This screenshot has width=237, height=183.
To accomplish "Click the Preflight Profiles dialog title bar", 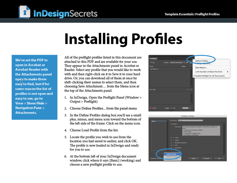I will (188, 116).
